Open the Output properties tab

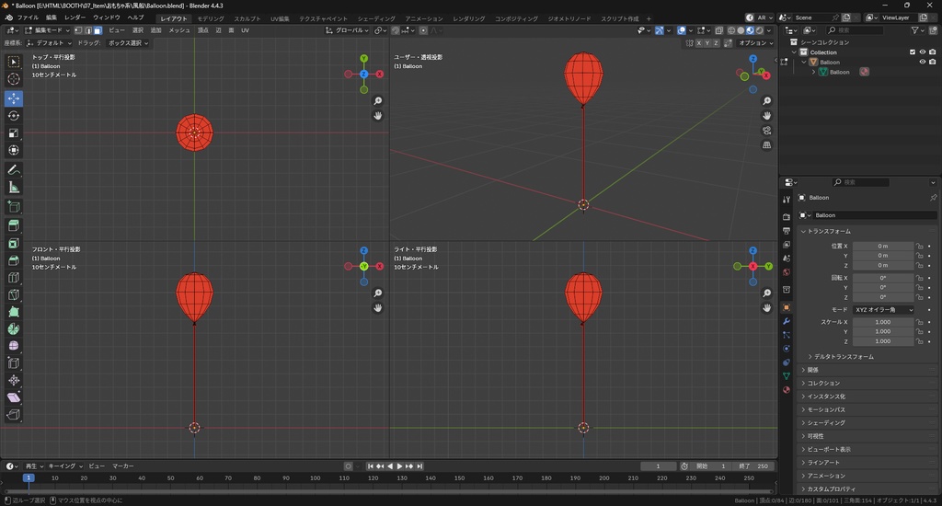(x=787, y=231)
